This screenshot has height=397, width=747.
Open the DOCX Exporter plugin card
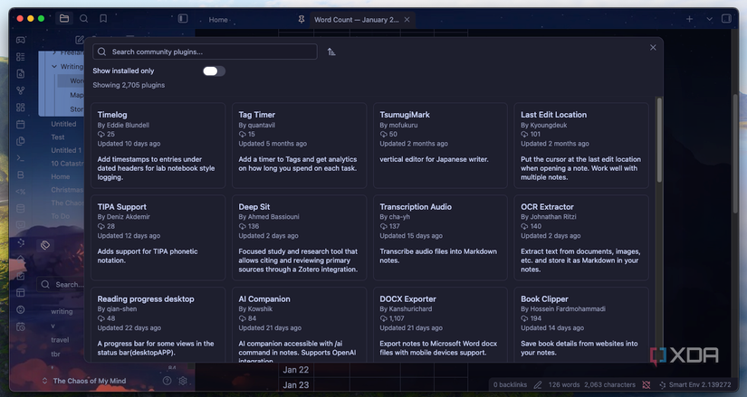(x=440, y=325)
